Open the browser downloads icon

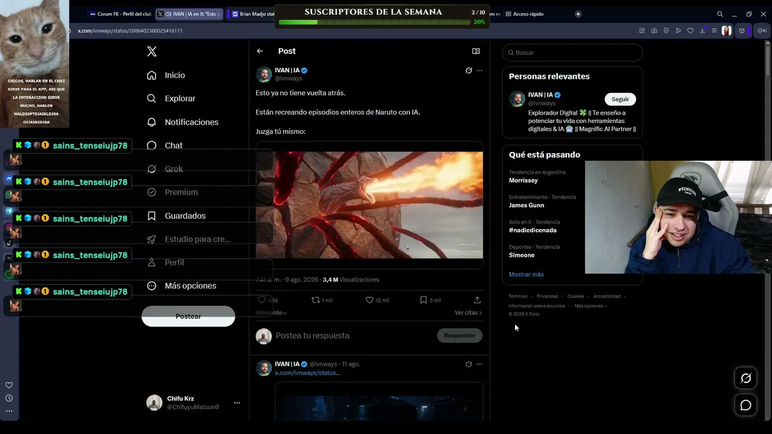(x=703, y=31)
